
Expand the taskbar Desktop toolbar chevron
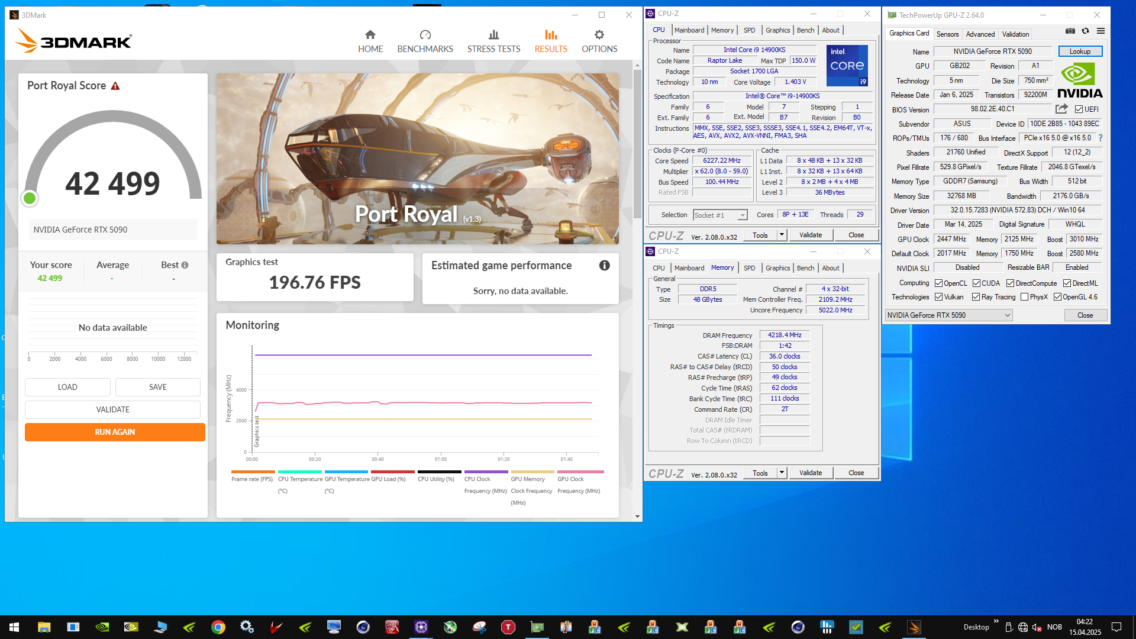pyautogui.click(x=996, y=621)
